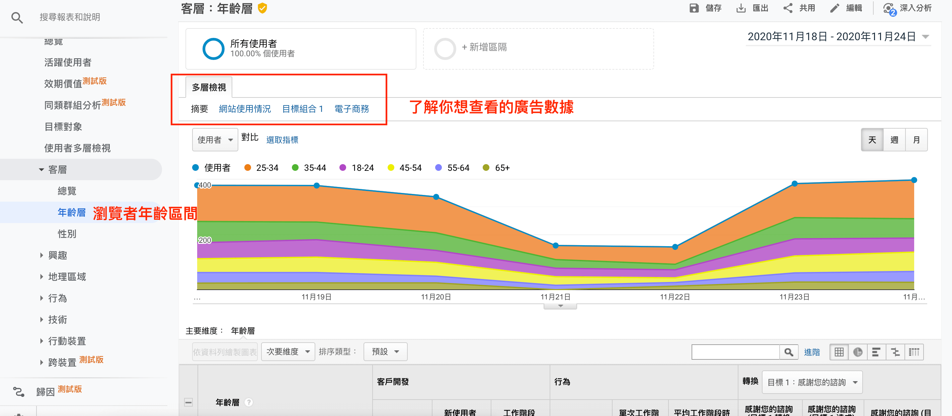The width and height of the screenshot is (952, 416).
Task: Click the 11月21日 data point on chart
Action: pyautogui.click(x=555, y=246)
